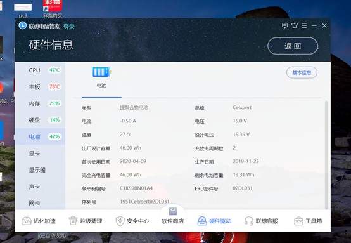Click the remaining capacity 19.31 Wh
Screen dimensions: 351x243
pos(243,174)
